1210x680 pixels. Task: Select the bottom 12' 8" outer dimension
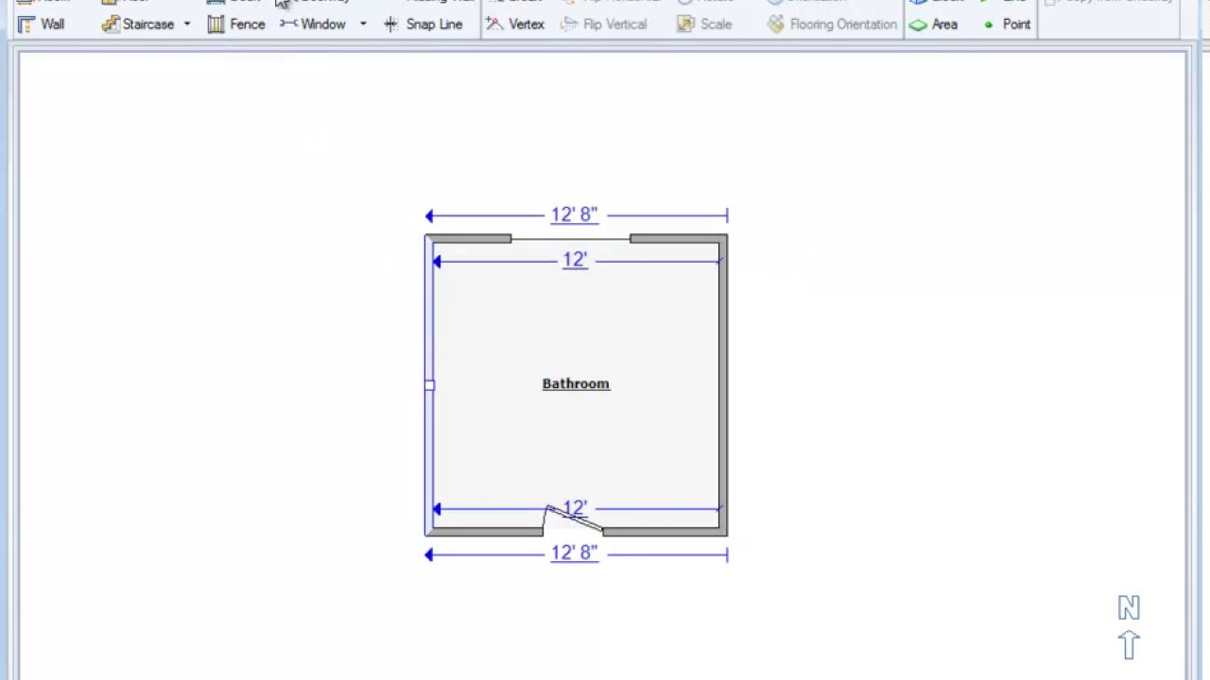pos(574,553)
